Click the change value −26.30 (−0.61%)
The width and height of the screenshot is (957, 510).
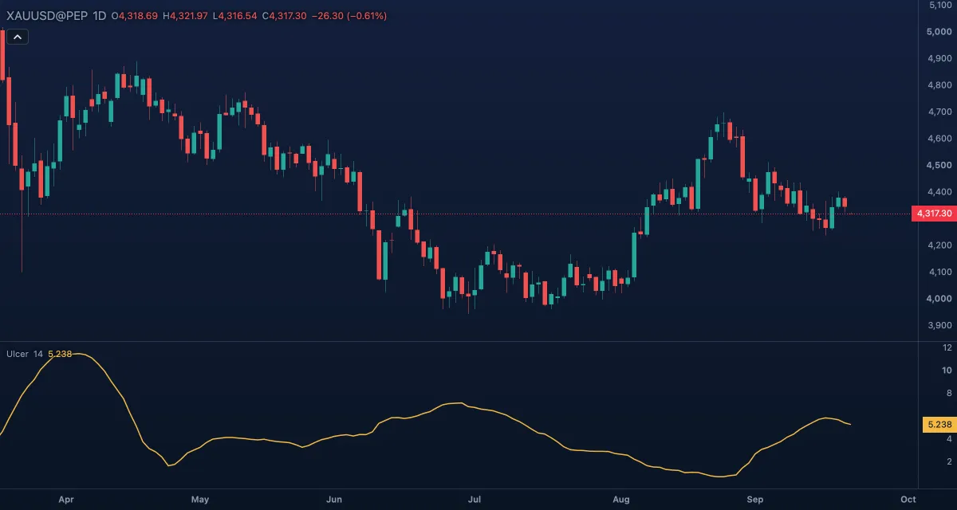(350, 16)
